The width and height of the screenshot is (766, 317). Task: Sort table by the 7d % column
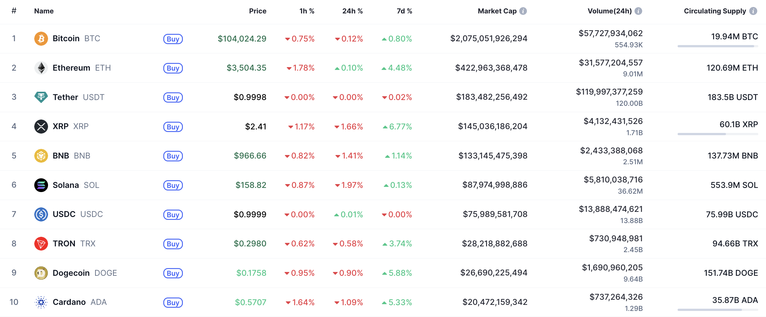(404, 11)
